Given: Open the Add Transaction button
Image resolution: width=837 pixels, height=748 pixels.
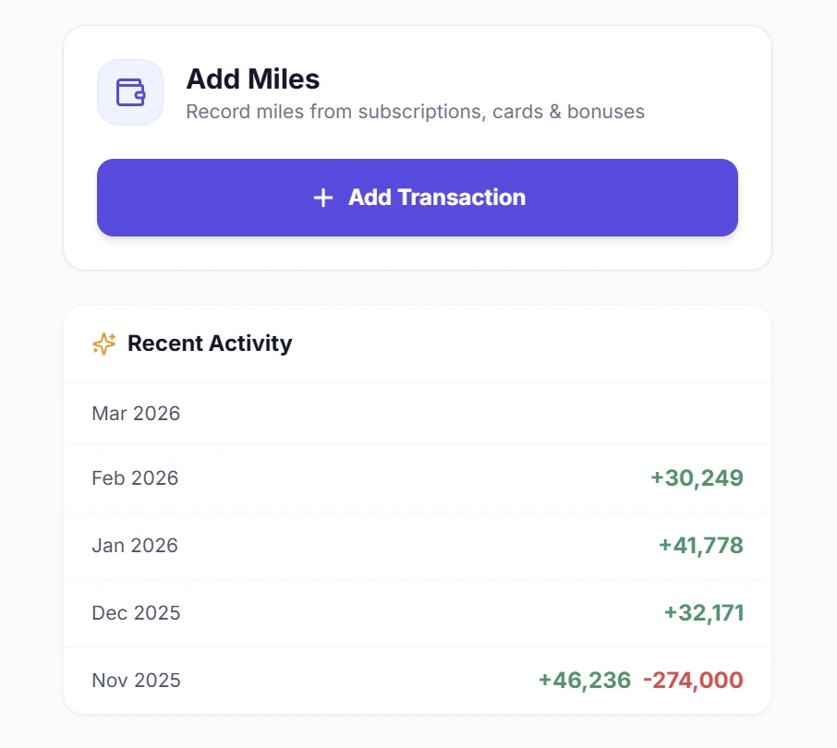Looking at the screenshot, I should point(417,197).
